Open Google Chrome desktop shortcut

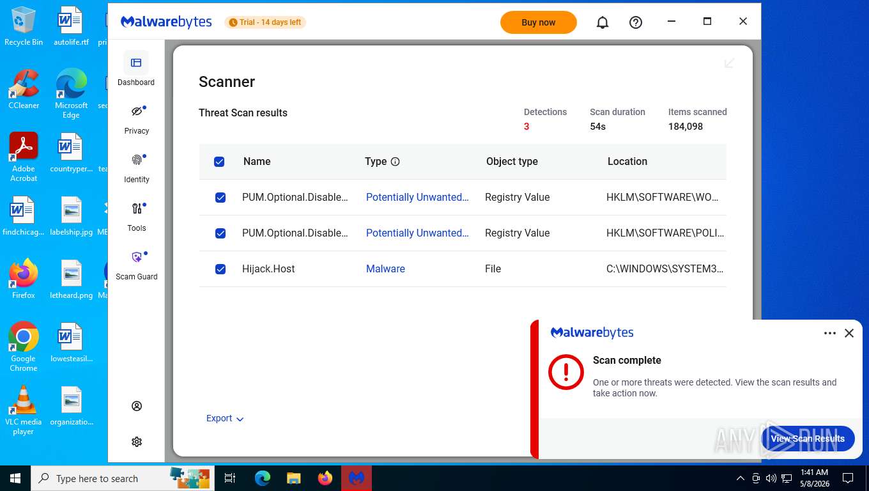point(24,347)
